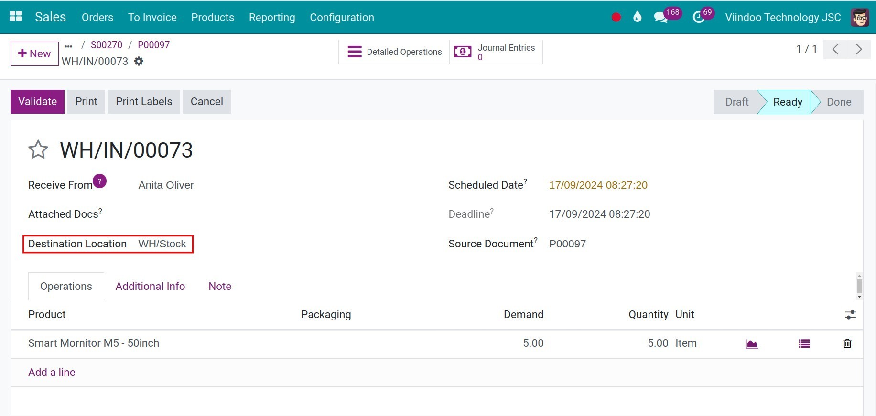Toggle favorite star for WH/IN/00073
This screenshot has width=876, height=416.
pyautogui.click(x=38, y=150)
